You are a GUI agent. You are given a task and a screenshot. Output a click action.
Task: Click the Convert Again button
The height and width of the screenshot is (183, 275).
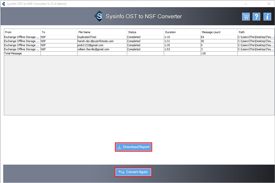(133, 172)
